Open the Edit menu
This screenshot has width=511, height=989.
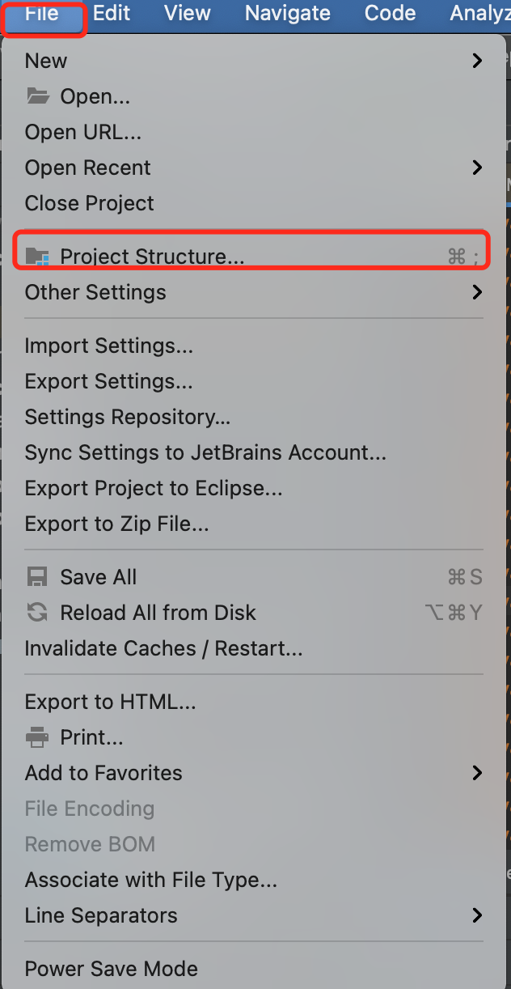click(111, 13)
